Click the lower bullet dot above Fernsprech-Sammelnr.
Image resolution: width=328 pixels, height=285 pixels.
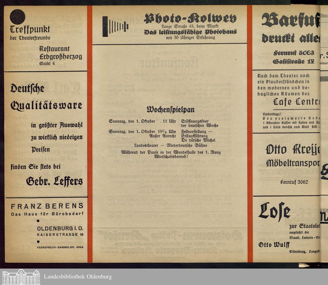coord(38,242)
